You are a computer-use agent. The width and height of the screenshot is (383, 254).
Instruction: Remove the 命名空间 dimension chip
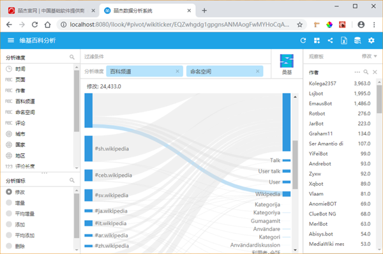pyautogui.click(x=257, y=71)
